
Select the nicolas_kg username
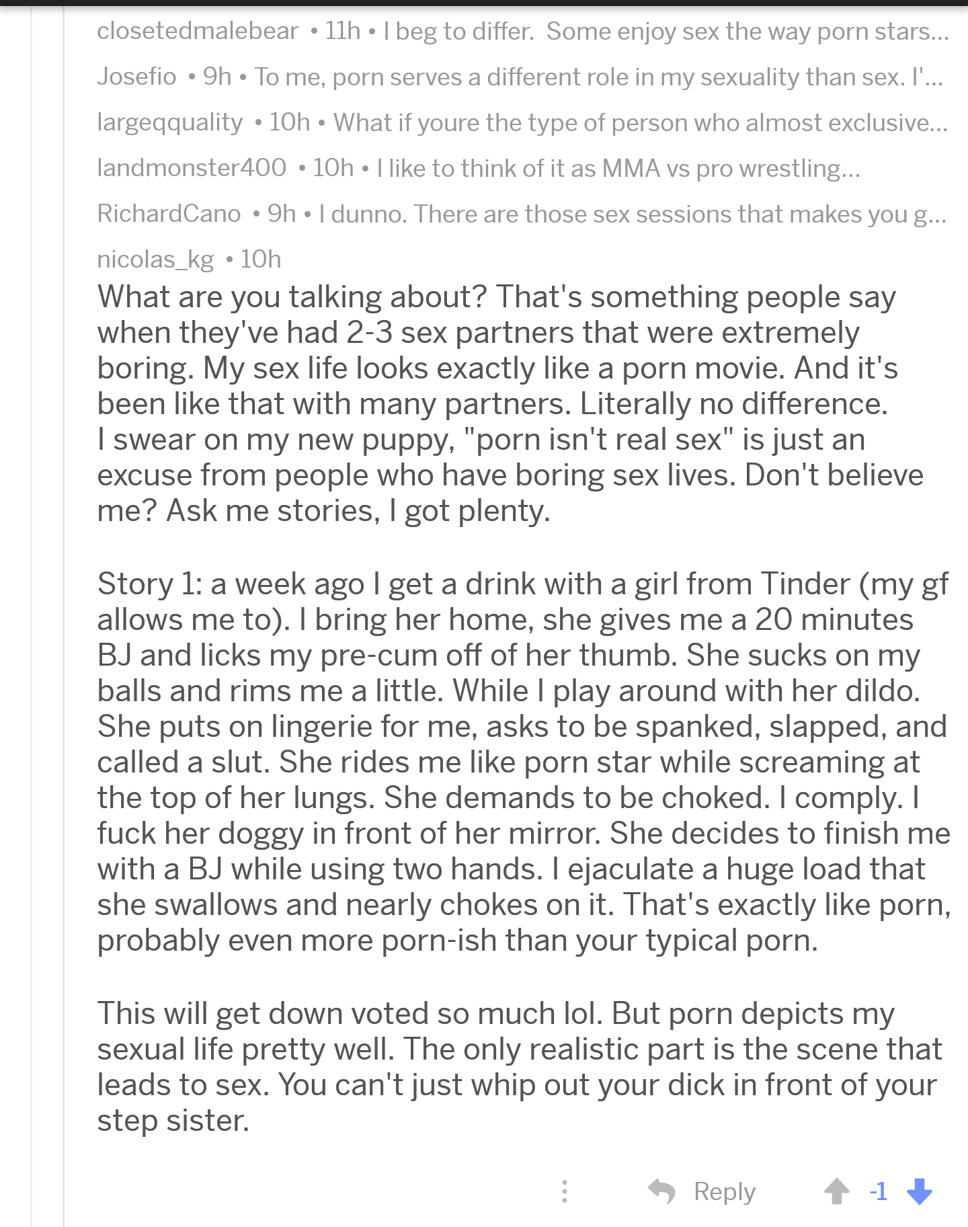155,259
